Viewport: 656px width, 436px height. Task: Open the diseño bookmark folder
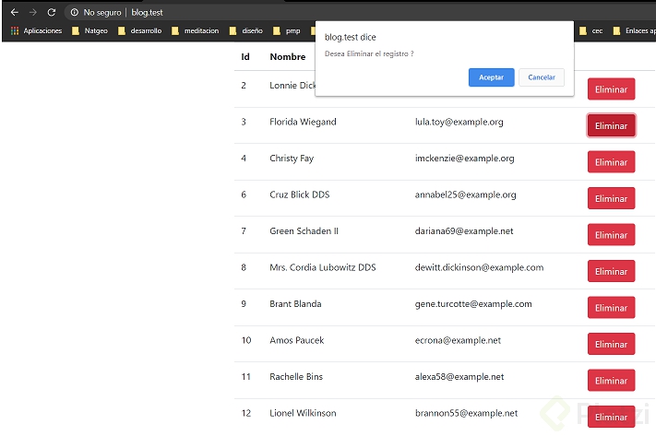246,30
